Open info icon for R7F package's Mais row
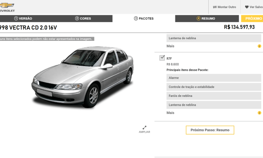This screenshot has height=158, width=263. click(x=259, y=113)
